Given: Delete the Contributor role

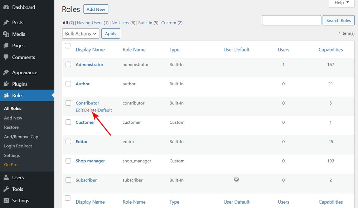Looking at the screenshot, I should point(91,110).
